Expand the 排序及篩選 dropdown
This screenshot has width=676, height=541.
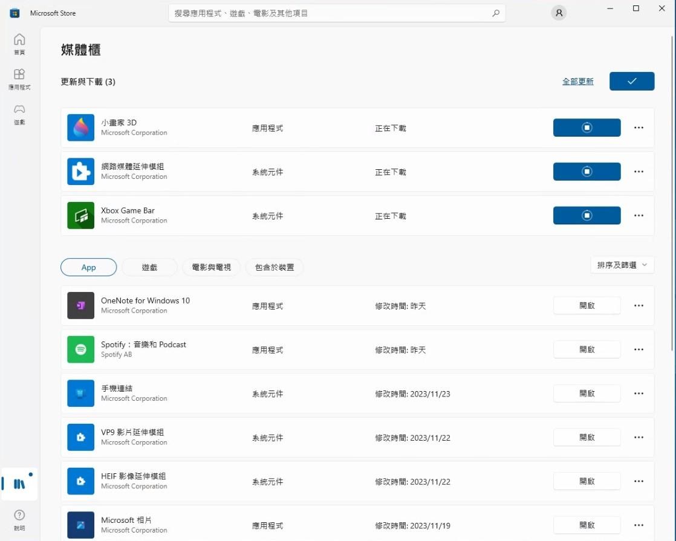coord(622,265)
